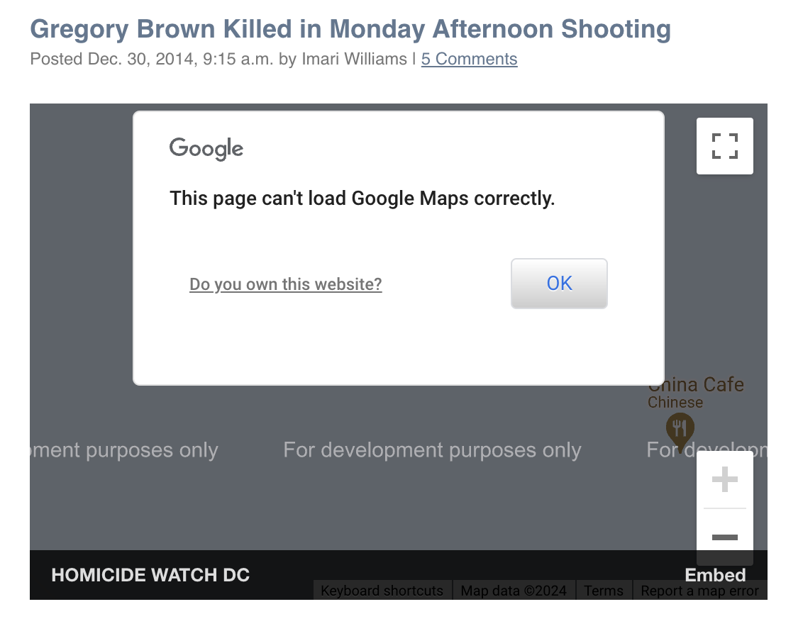Screen dimensions: 803x631
Task: Open the map Terms link
Action: tap(604, 591)
